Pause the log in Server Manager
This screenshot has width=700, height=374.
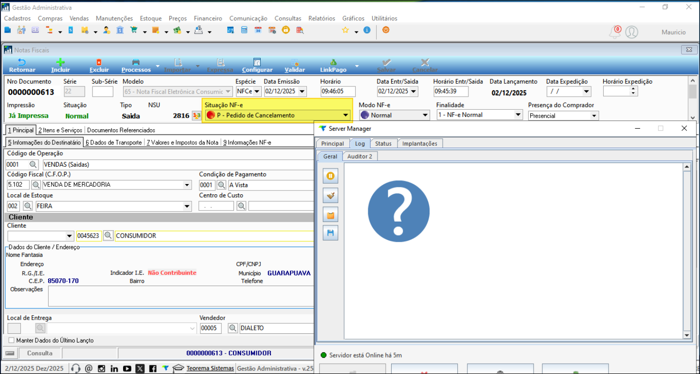tap(330, 176)
